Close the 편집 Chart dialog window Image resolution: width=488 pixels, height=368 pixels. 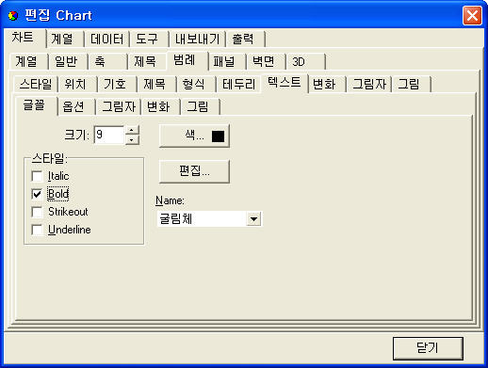point(472,15)
